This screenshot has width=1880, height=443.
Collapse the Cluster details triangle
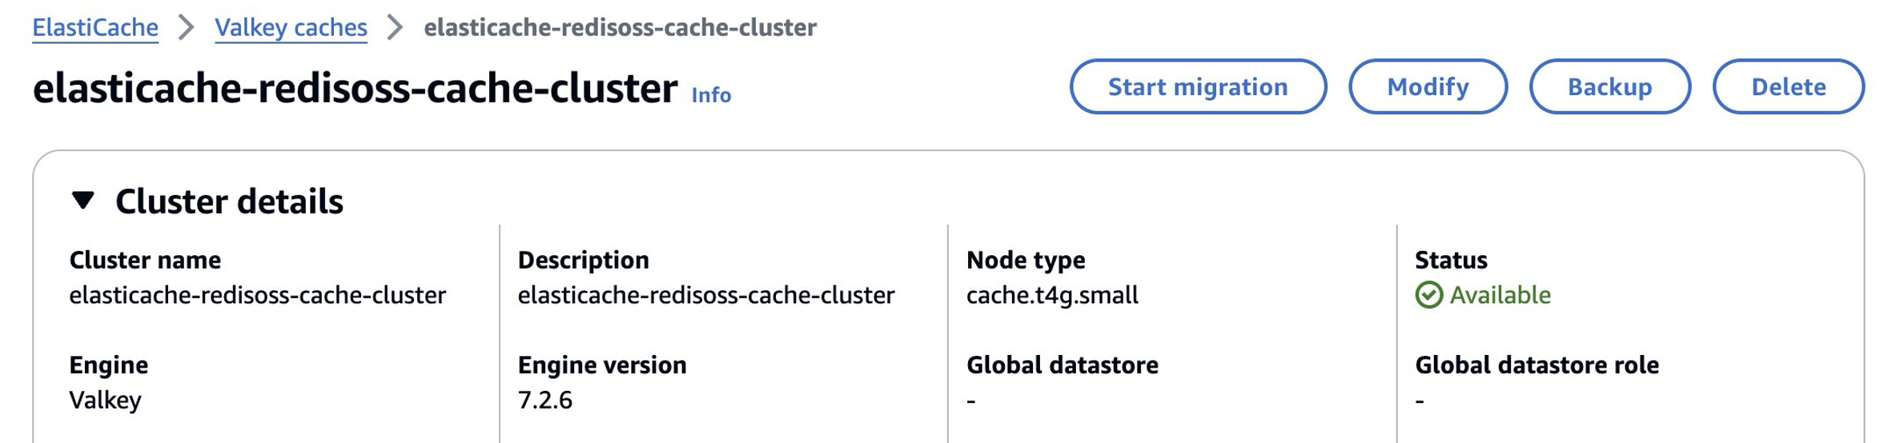[x=82, y=200]
